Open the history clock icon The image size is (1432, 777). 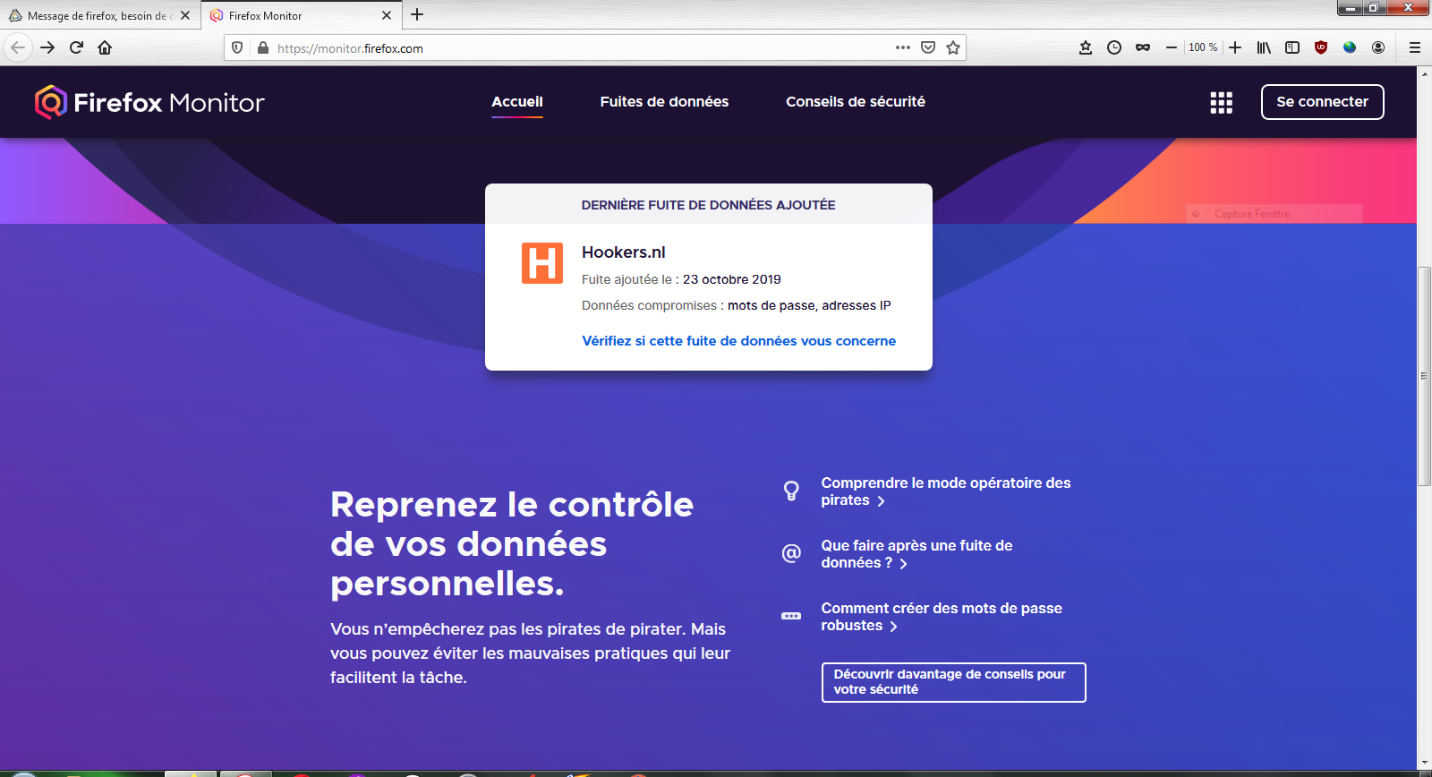pos(1113,47)
